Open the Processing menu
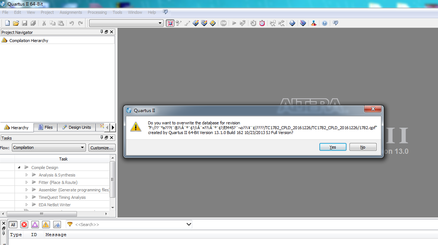 tap(97, 12)
